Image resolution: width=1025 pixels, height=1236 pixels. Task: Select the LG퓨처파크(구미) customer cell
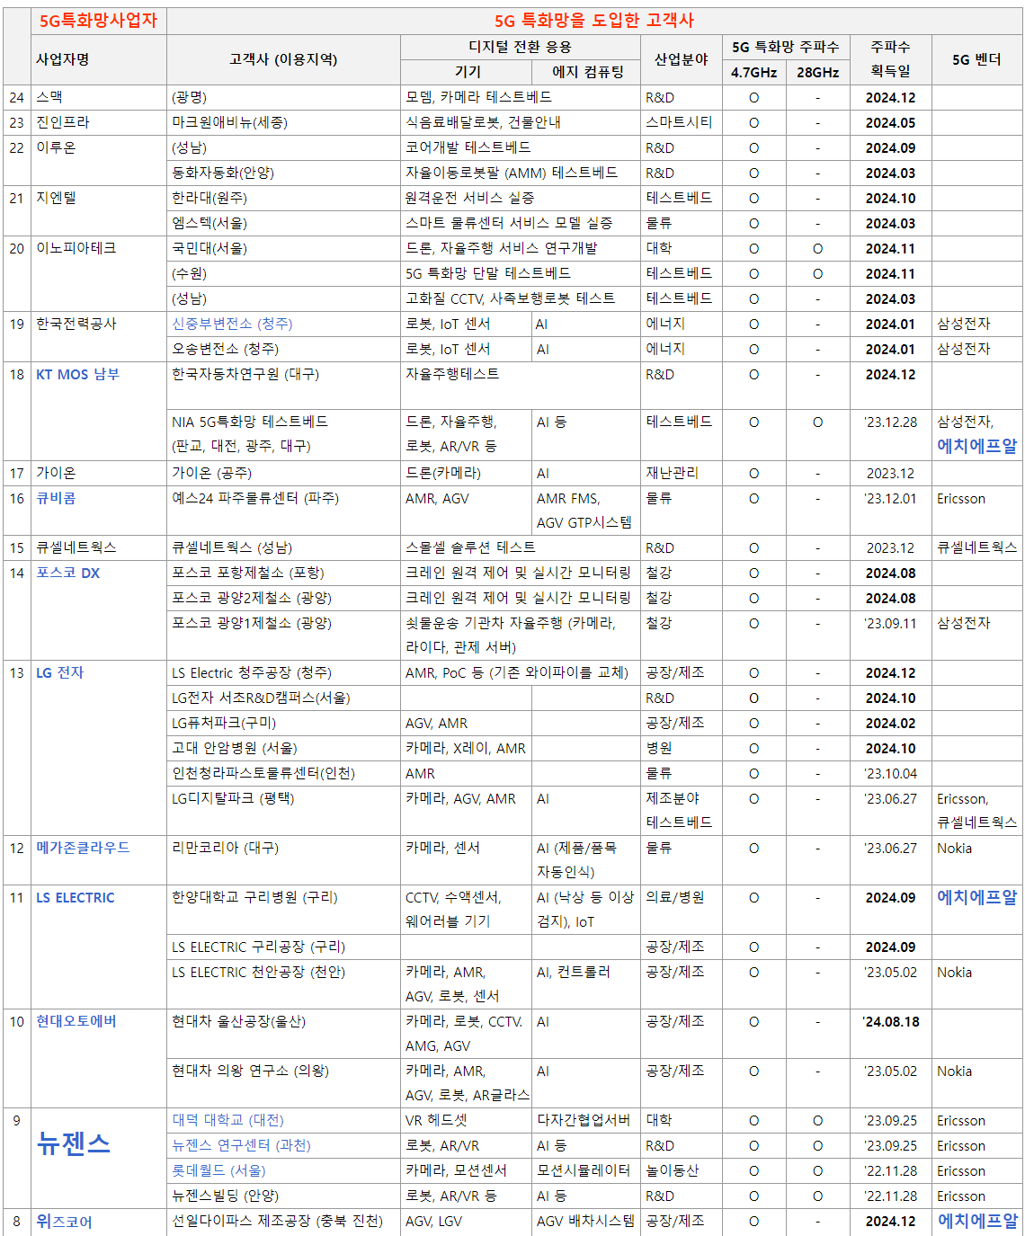pyautogui.click(x=283, y=723)
